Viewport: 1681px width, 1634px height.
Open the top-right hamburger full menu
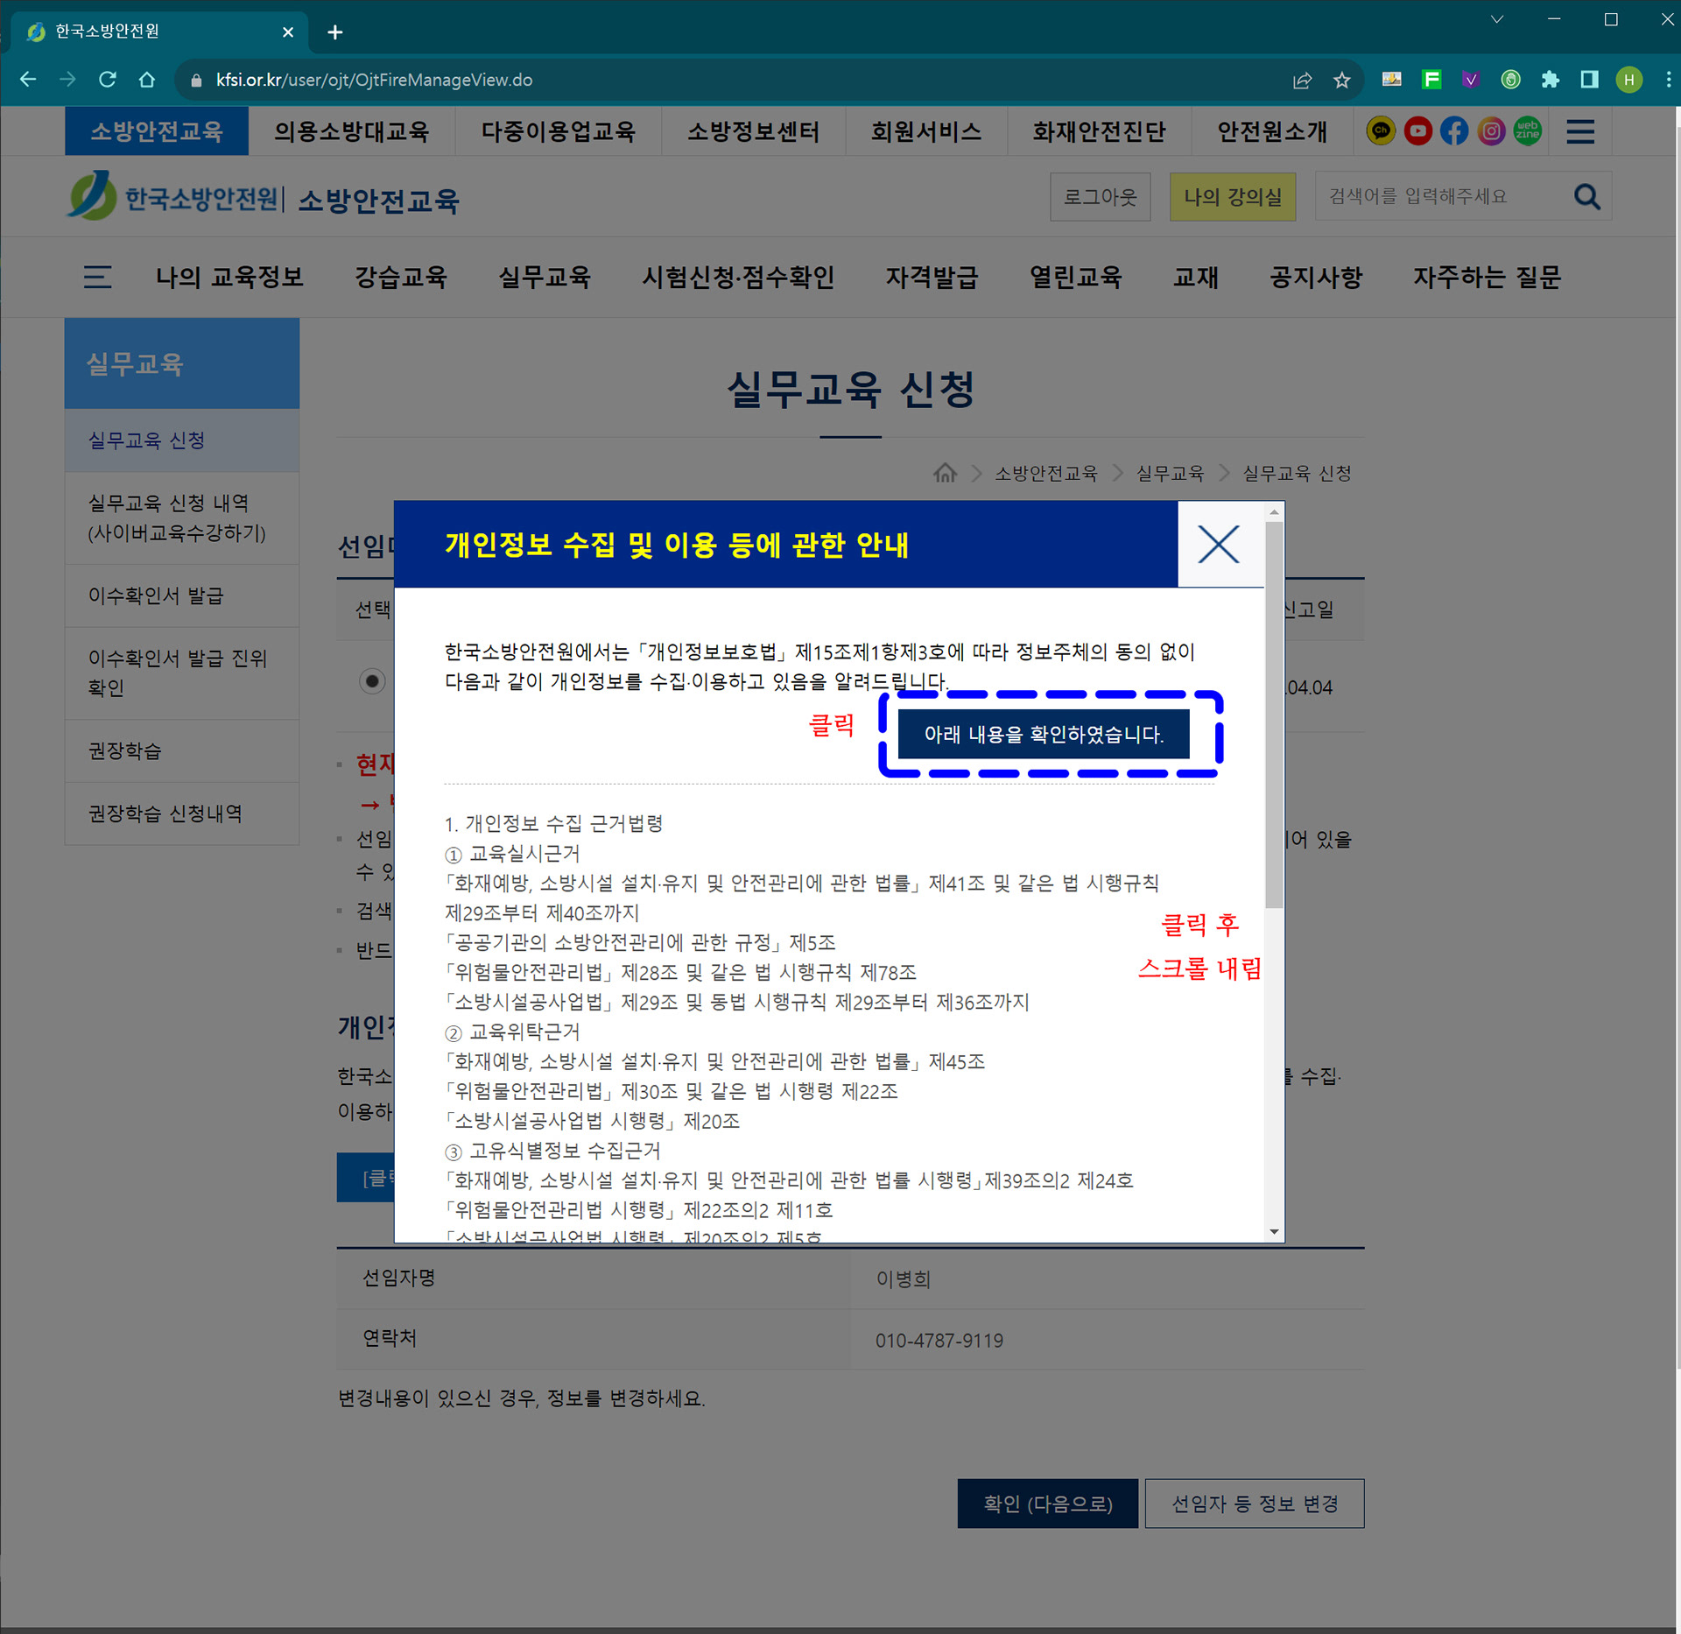coord(1580,131)
